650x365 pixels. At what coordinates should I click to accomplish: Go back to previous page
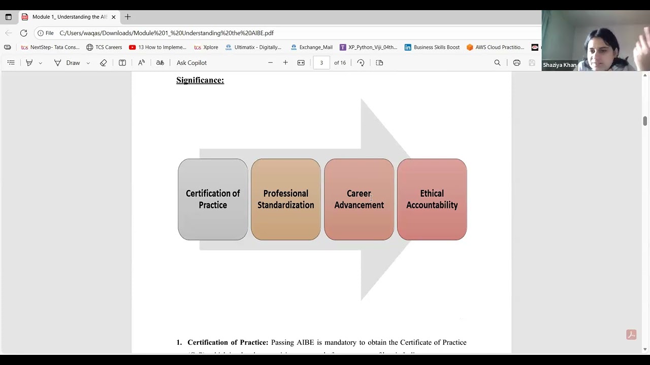click(x=8, y=33)
